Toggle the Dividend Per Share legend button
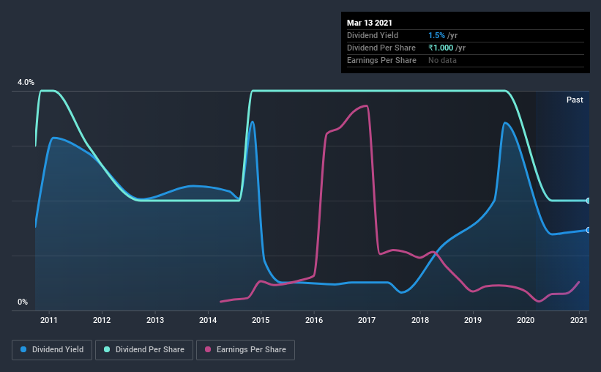Image resolution: width=601 pixels, height=372 pixels. coord(144,350)
